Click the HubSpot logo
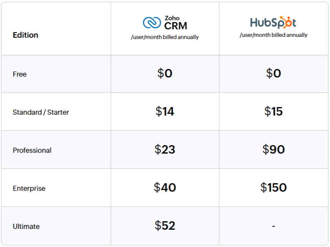330x247 pixels. [273, 22]
